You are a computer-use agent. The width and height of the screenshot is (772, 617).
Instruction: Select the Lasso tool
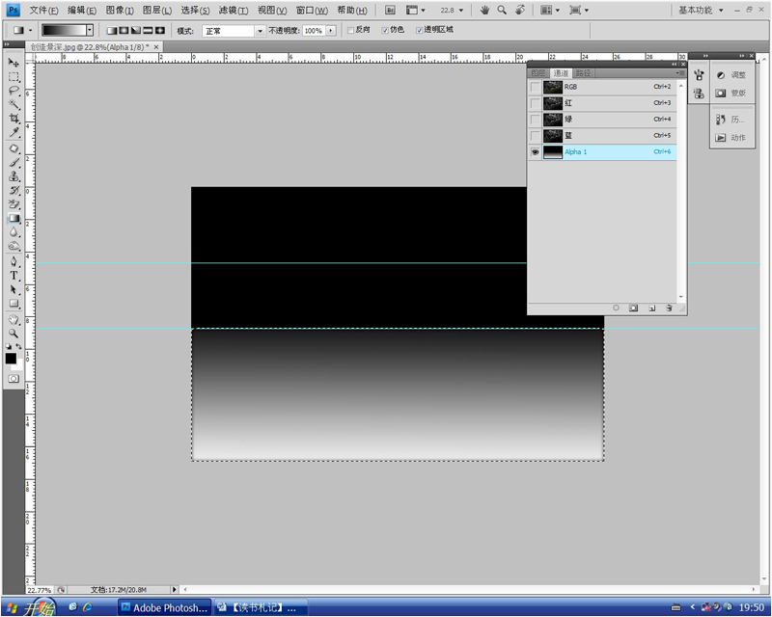pos(14,90)
